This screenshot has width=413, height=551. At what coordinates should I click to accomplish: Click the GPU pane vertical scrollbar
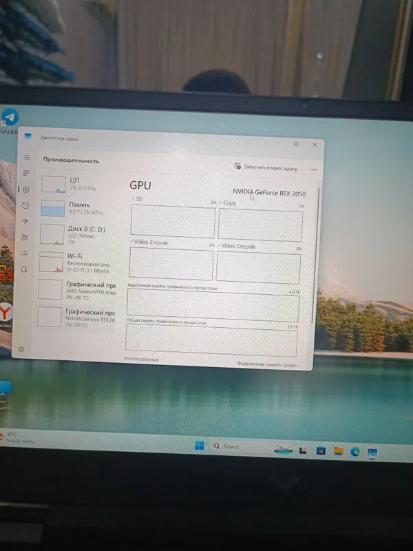tap(316, 255)
